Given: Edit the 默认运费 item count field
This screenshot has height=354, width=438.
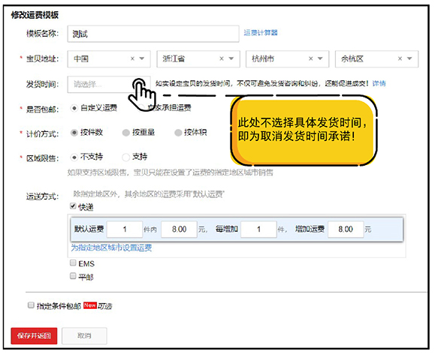Looking at the screenshot, I should pyautogui.click(x=125, y=229).
